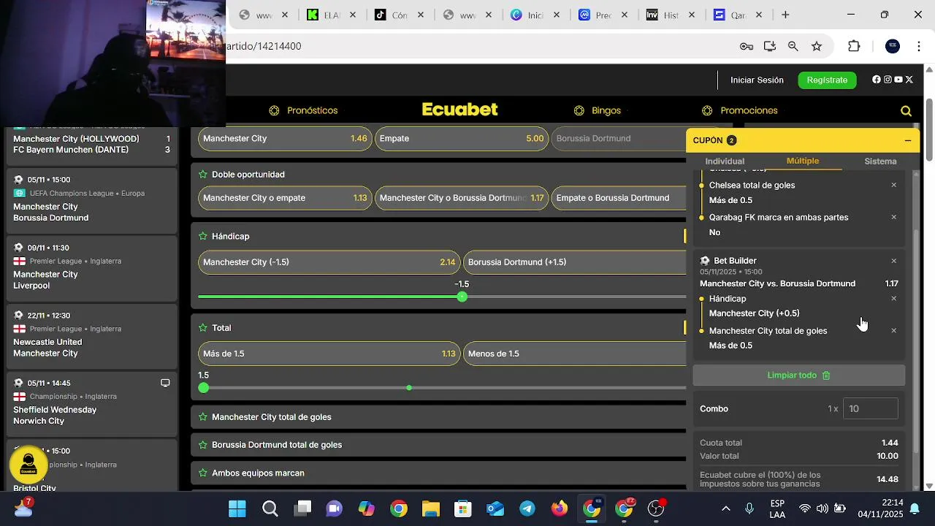Open Chrome three-dot menu
Viewport: 935px width, 526px height.
click(919, 46)
